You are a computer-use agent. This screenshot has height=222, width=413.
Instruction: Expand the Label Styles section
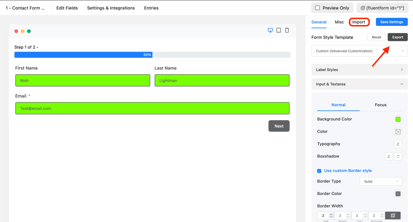(x=359, y=70)
